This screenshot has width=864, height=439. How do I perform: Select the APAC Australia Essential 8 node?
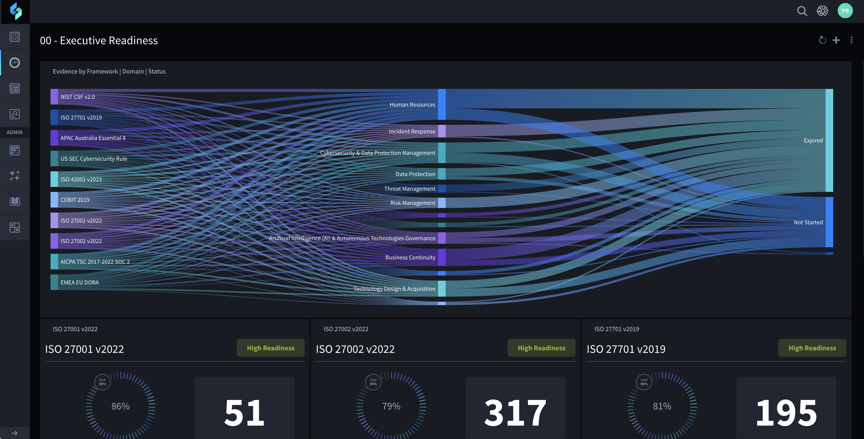pyautogui.click(x=54, y=138)
